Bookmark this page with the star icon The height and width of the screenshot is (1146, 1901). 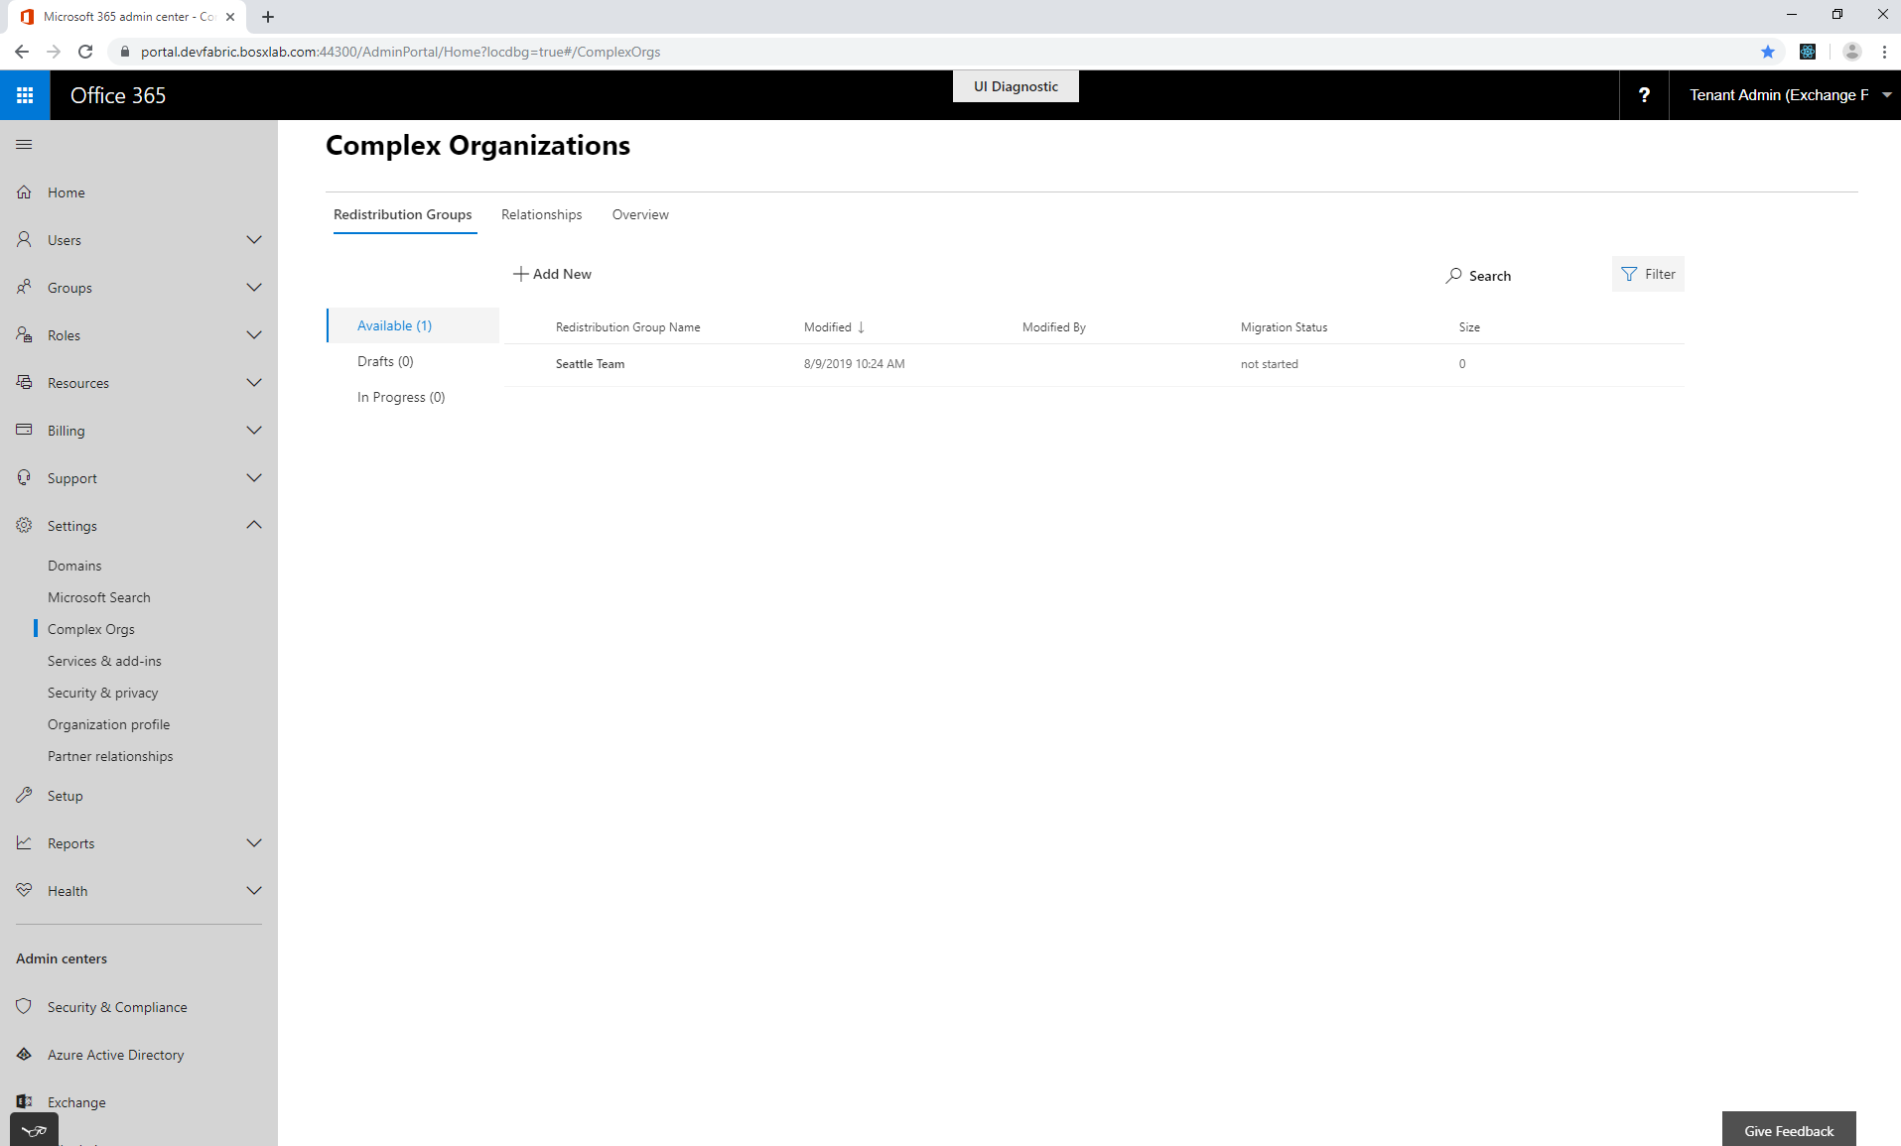[x=1767, y=52]
